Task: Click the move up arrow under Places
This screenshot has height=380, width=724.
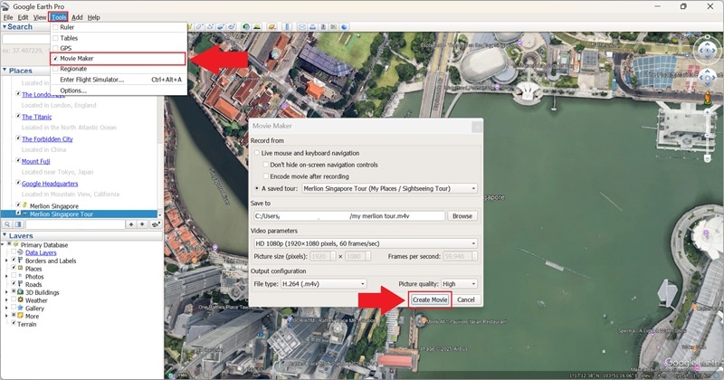Action: [x=131, y=224]
